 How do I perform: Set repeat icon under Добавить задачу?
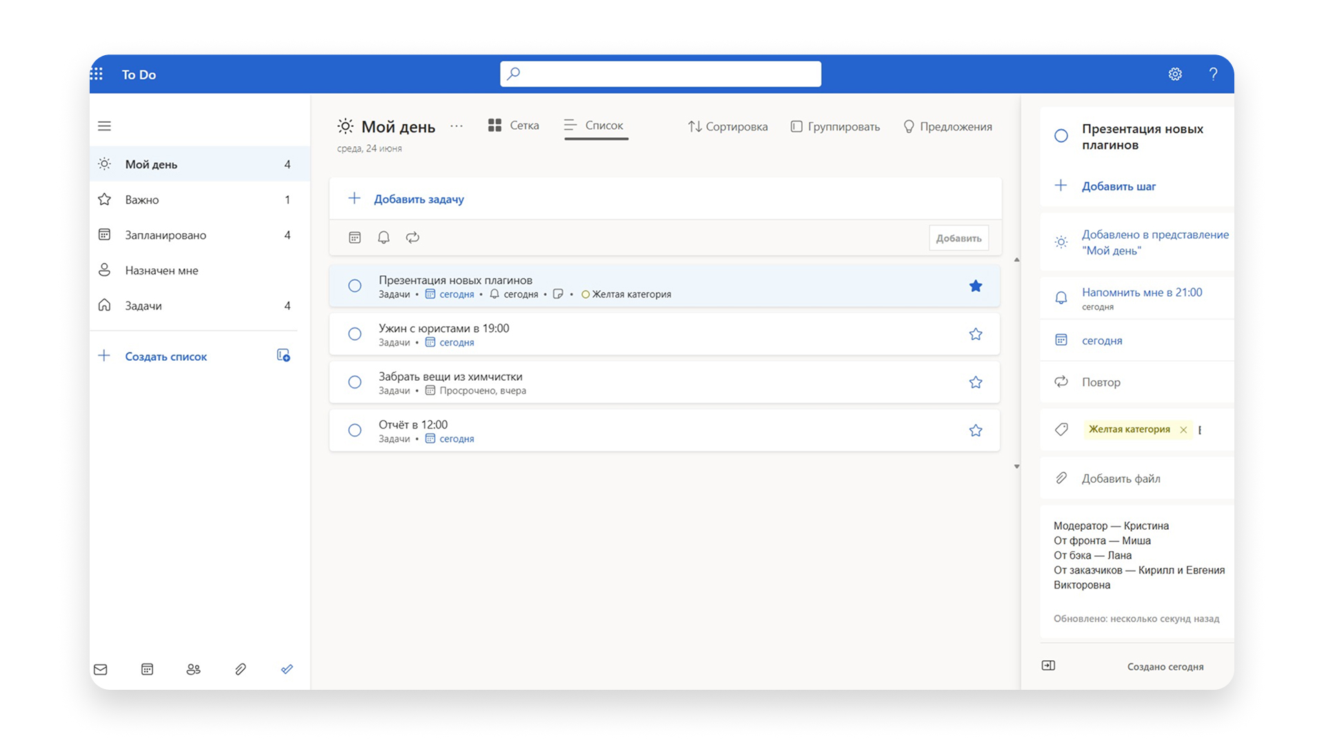click(412, 237)
